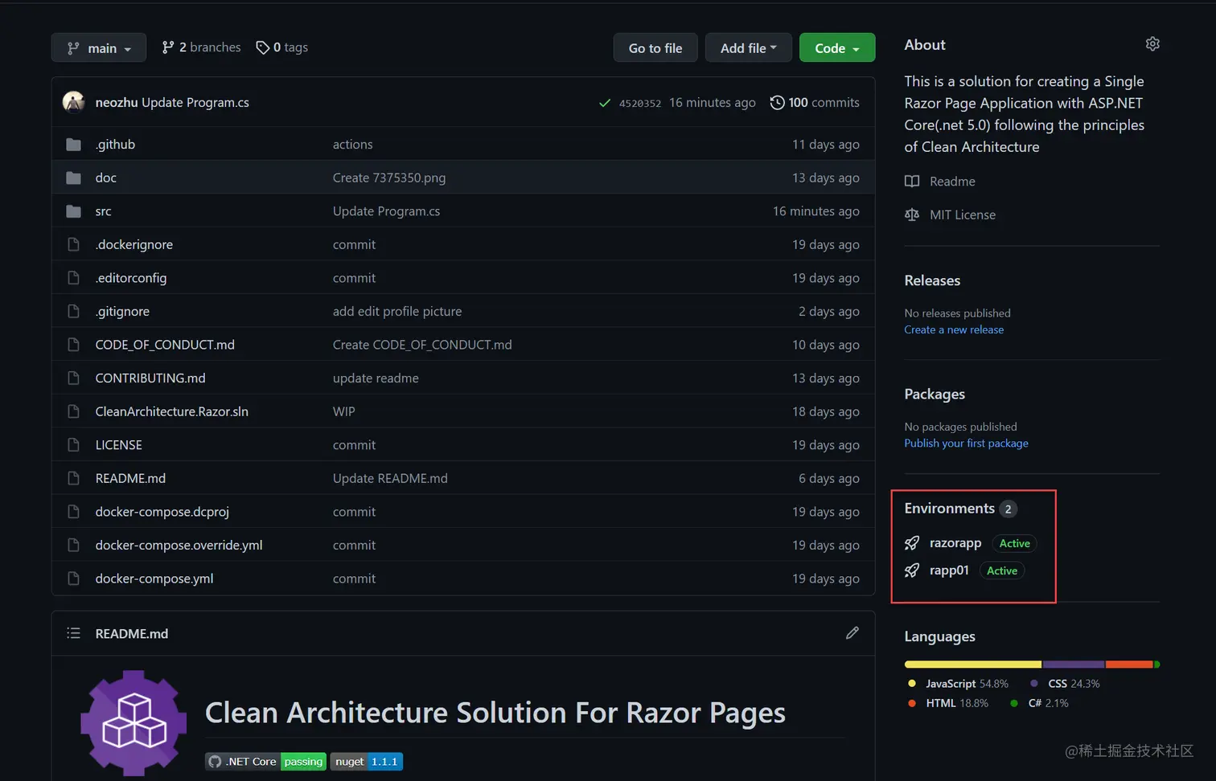Click the Releases heading
This screenshot has width=1216, height=781.
[x=932, y=280]
